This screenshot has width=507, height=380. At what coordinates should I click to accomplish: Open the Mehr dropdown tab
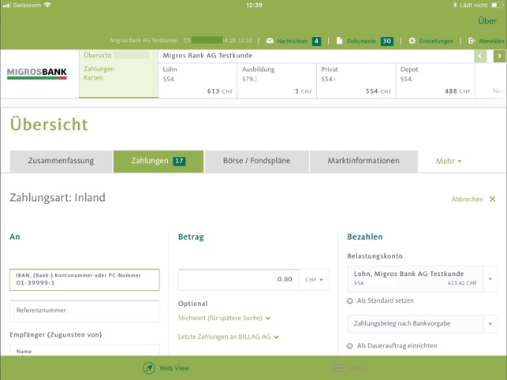[x=449, y=161]
